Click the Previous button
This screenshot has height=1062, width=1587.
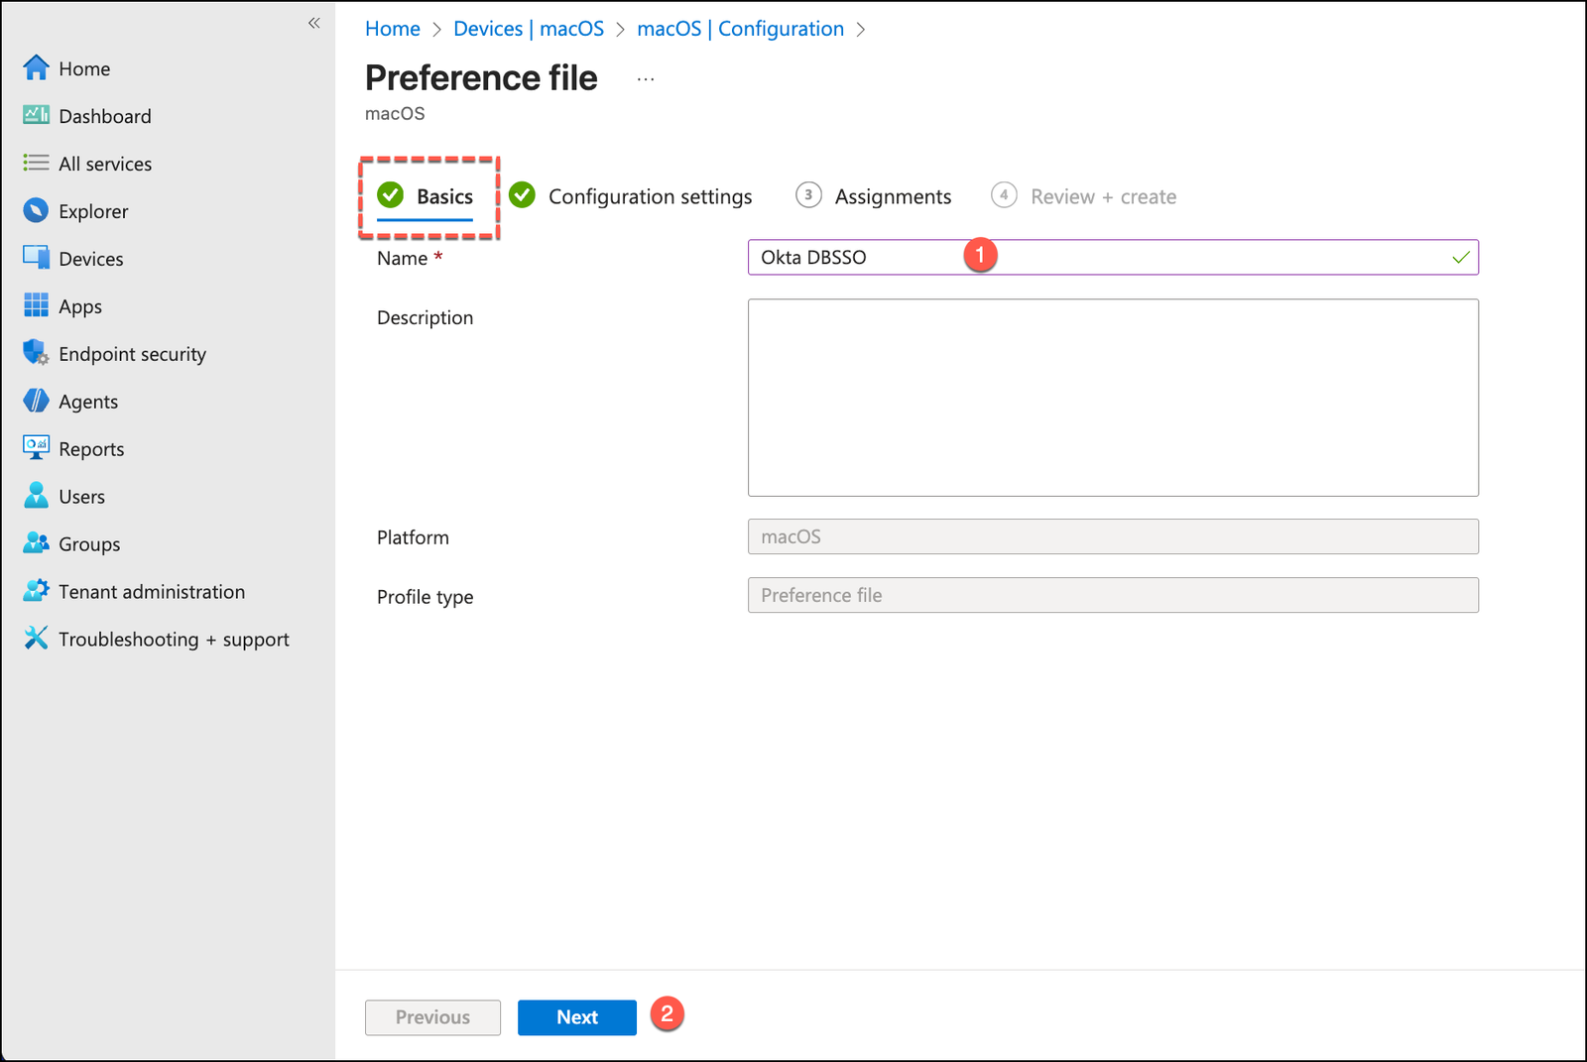[432, 1017]
